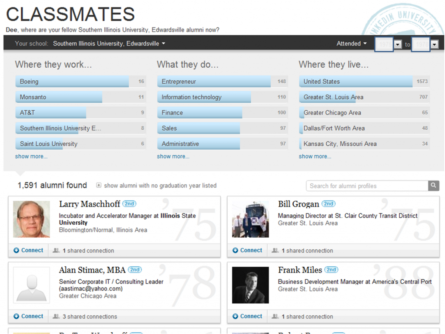Click the alumni search magnifier icon
The height and width of the screenshot is (334, 445).
pyautogui.click(x=433, y=186)
